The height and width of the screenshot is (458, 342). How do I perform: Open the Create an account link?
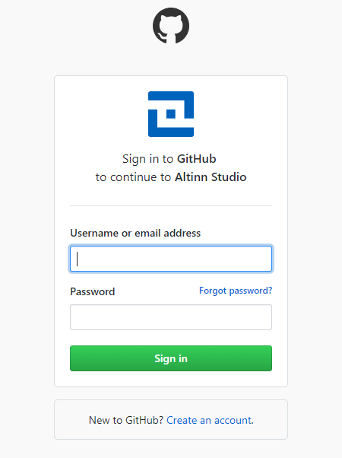(x=210, y=420)
